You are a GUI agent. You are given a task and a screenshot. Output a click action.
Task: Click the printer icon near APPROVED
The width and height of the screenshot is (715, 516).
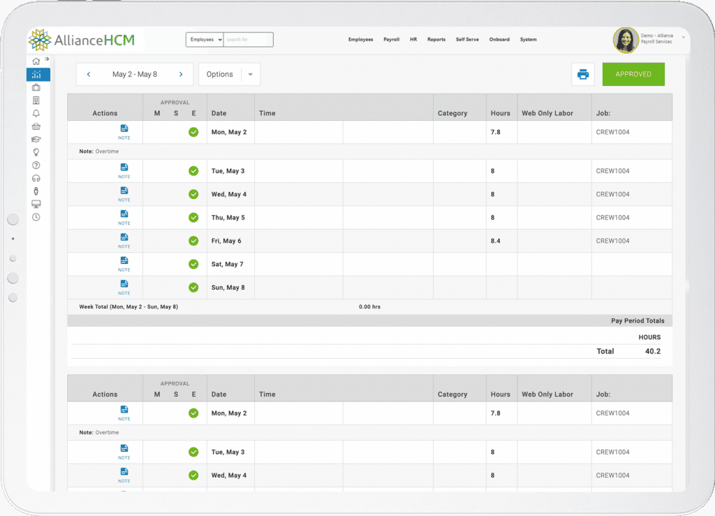(x=583, y=74)
